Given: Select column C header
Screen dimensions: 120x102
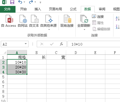Looking at the screenshot, I should pos(56,52).
